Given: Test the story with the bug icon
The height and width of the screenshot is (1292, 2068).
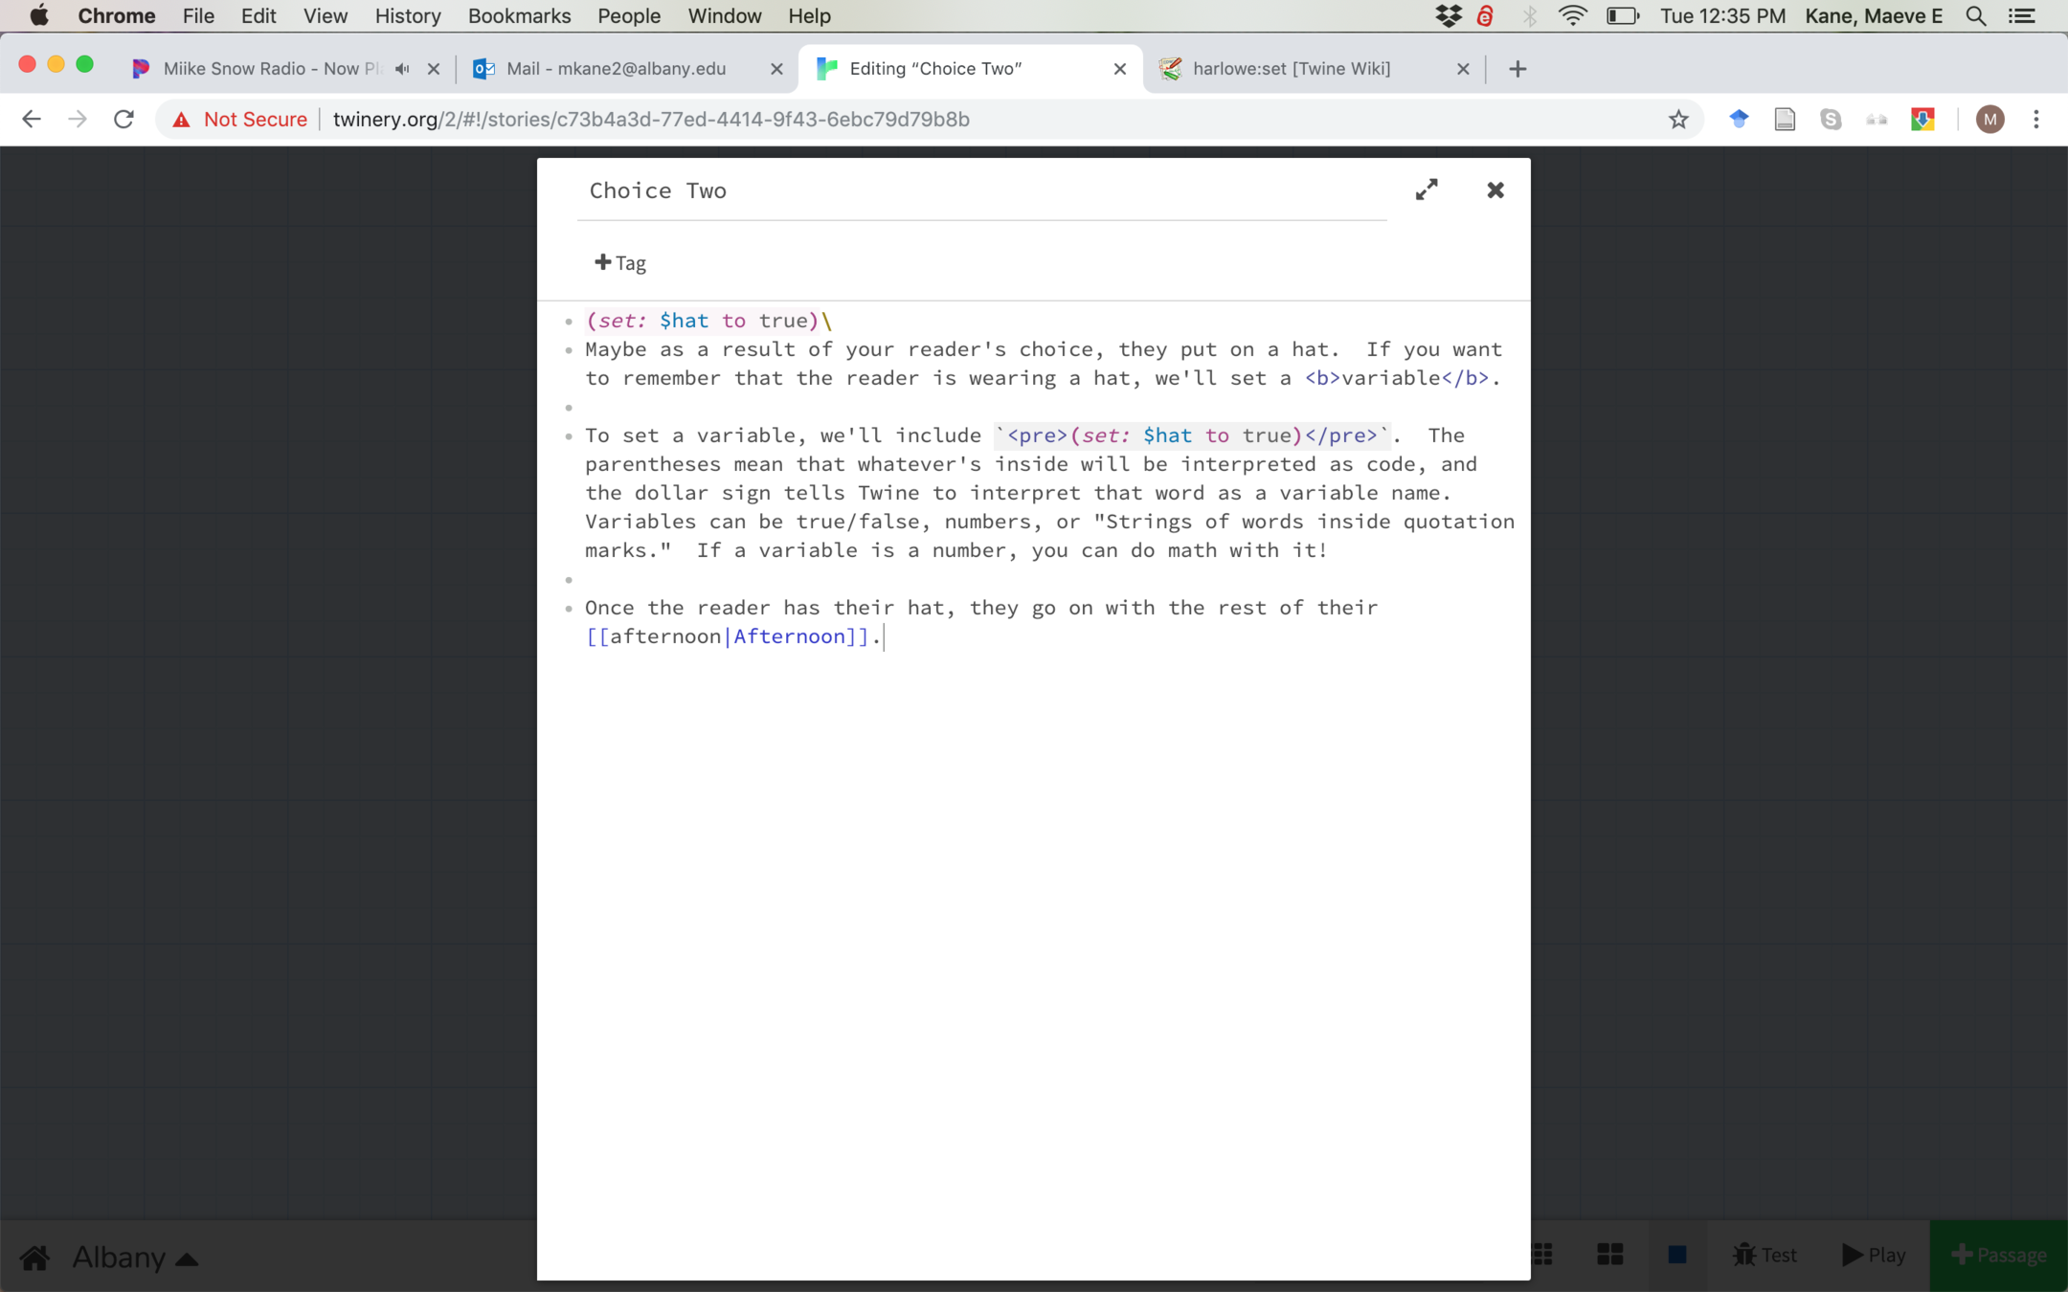Looking at the screenshot, I should tap(1765, 1255).
